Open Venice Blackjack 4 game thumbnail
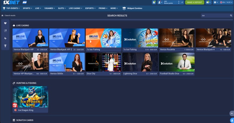This screenshot has width=234, height=123. (214, 38)
